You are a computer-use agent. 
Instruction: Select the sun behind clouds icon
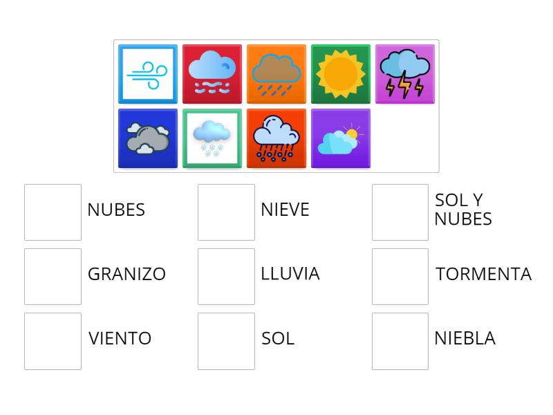(341, 138)
